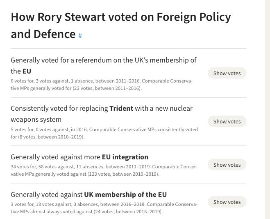Viewport: 270px width, 219px height.
Task: Click the bold 'UK membership of the EU' text
Action: [125, 194]
